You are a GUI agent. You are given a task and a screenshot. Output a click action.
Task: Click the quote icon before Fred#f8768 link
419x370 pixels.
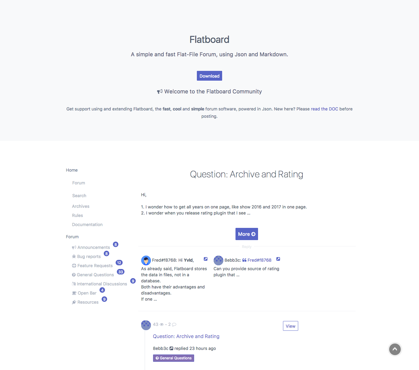[x=244, y=260]
